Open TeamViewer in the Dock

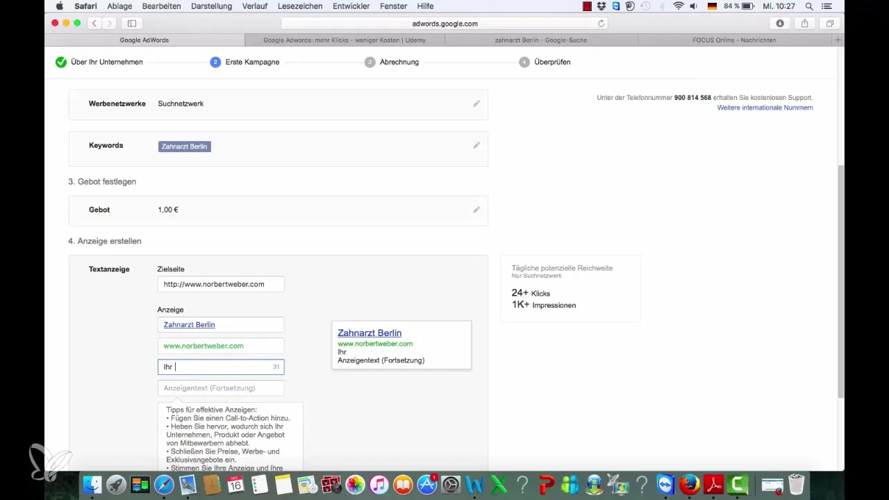point(665,484)
